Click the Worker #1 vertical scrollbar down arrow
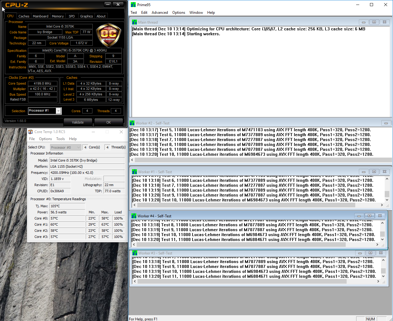 point(387,200)
